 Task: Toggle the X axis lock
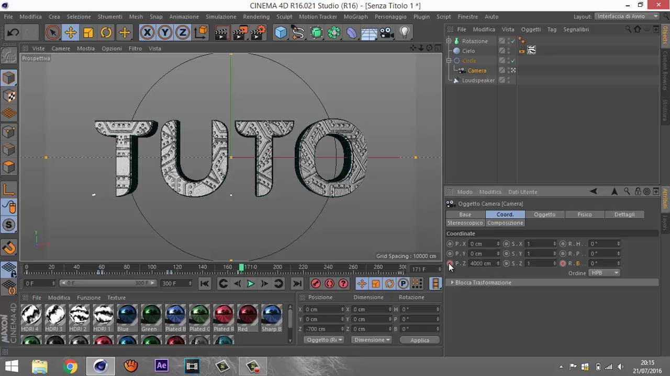pyautogui.click(x=148, y=33)
